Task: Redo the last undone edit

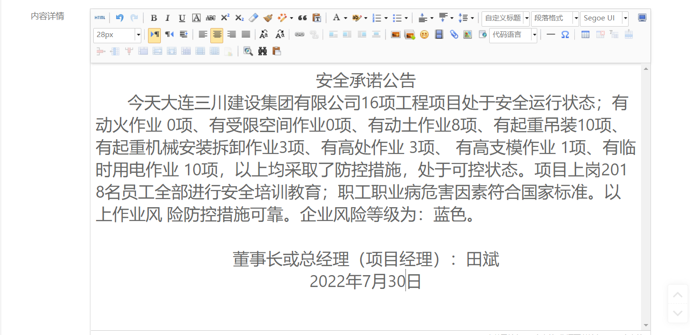Action: pyautogui.click(x=134, y=18)
